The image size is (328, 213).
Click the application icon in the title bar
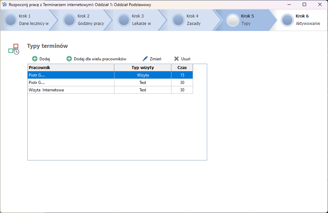(4, 4)
